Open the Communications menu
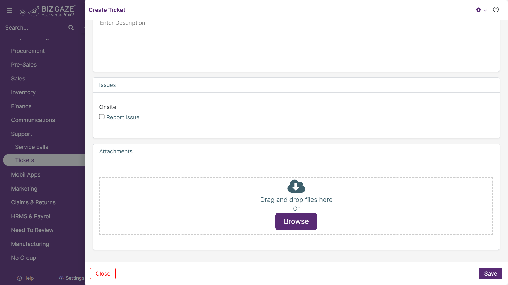508x285 pixels. (33, 120)
